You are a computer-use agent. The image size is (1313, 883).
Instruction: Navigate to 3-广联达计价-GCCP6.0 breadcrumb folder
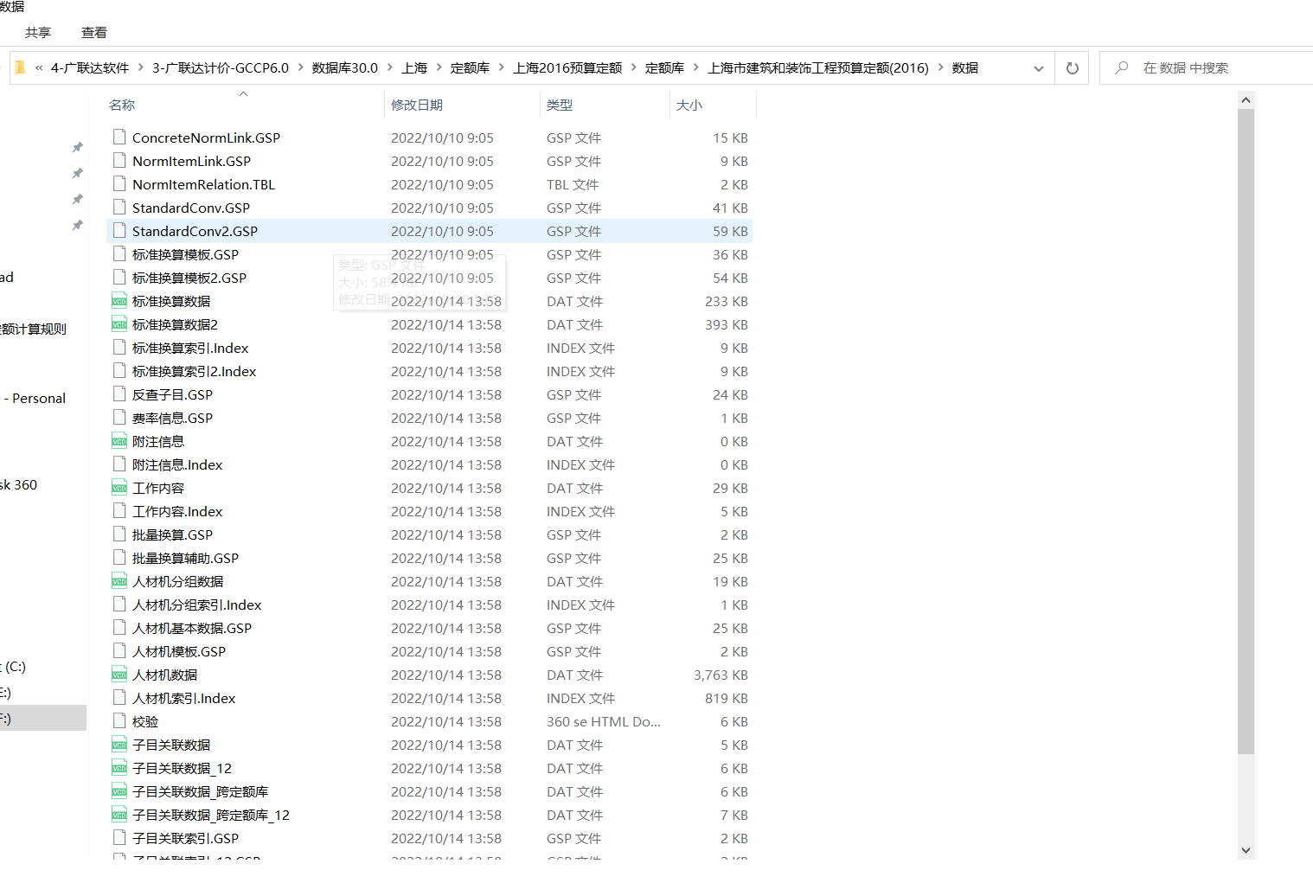[221, 67]
